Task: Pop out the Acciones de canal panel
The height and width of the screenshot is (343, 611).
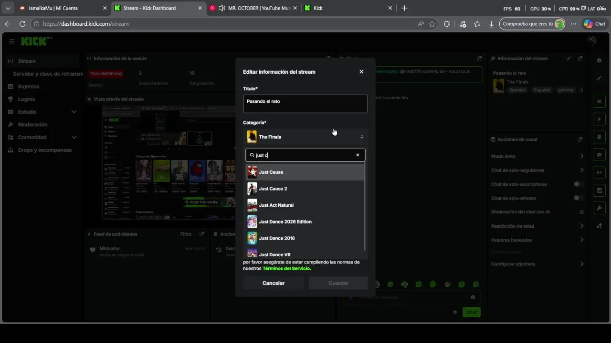Action: [x=580, y=140]
